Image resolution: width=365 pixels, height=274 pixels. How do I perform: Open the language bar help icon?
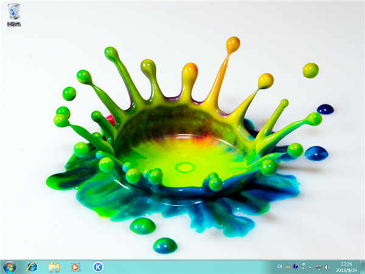coord(296,267)
